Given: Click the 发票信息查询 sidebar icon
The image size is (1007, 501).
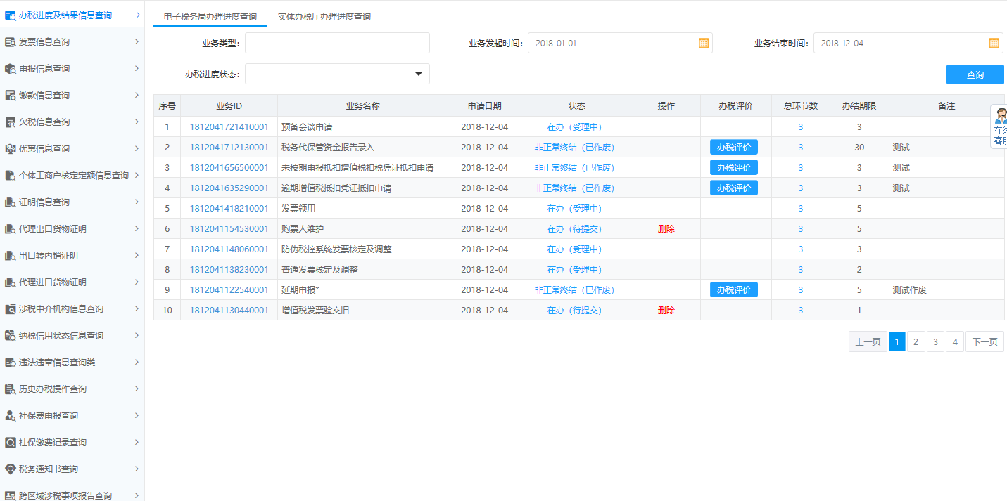Looking at the screenshot, I should point(10,42).
